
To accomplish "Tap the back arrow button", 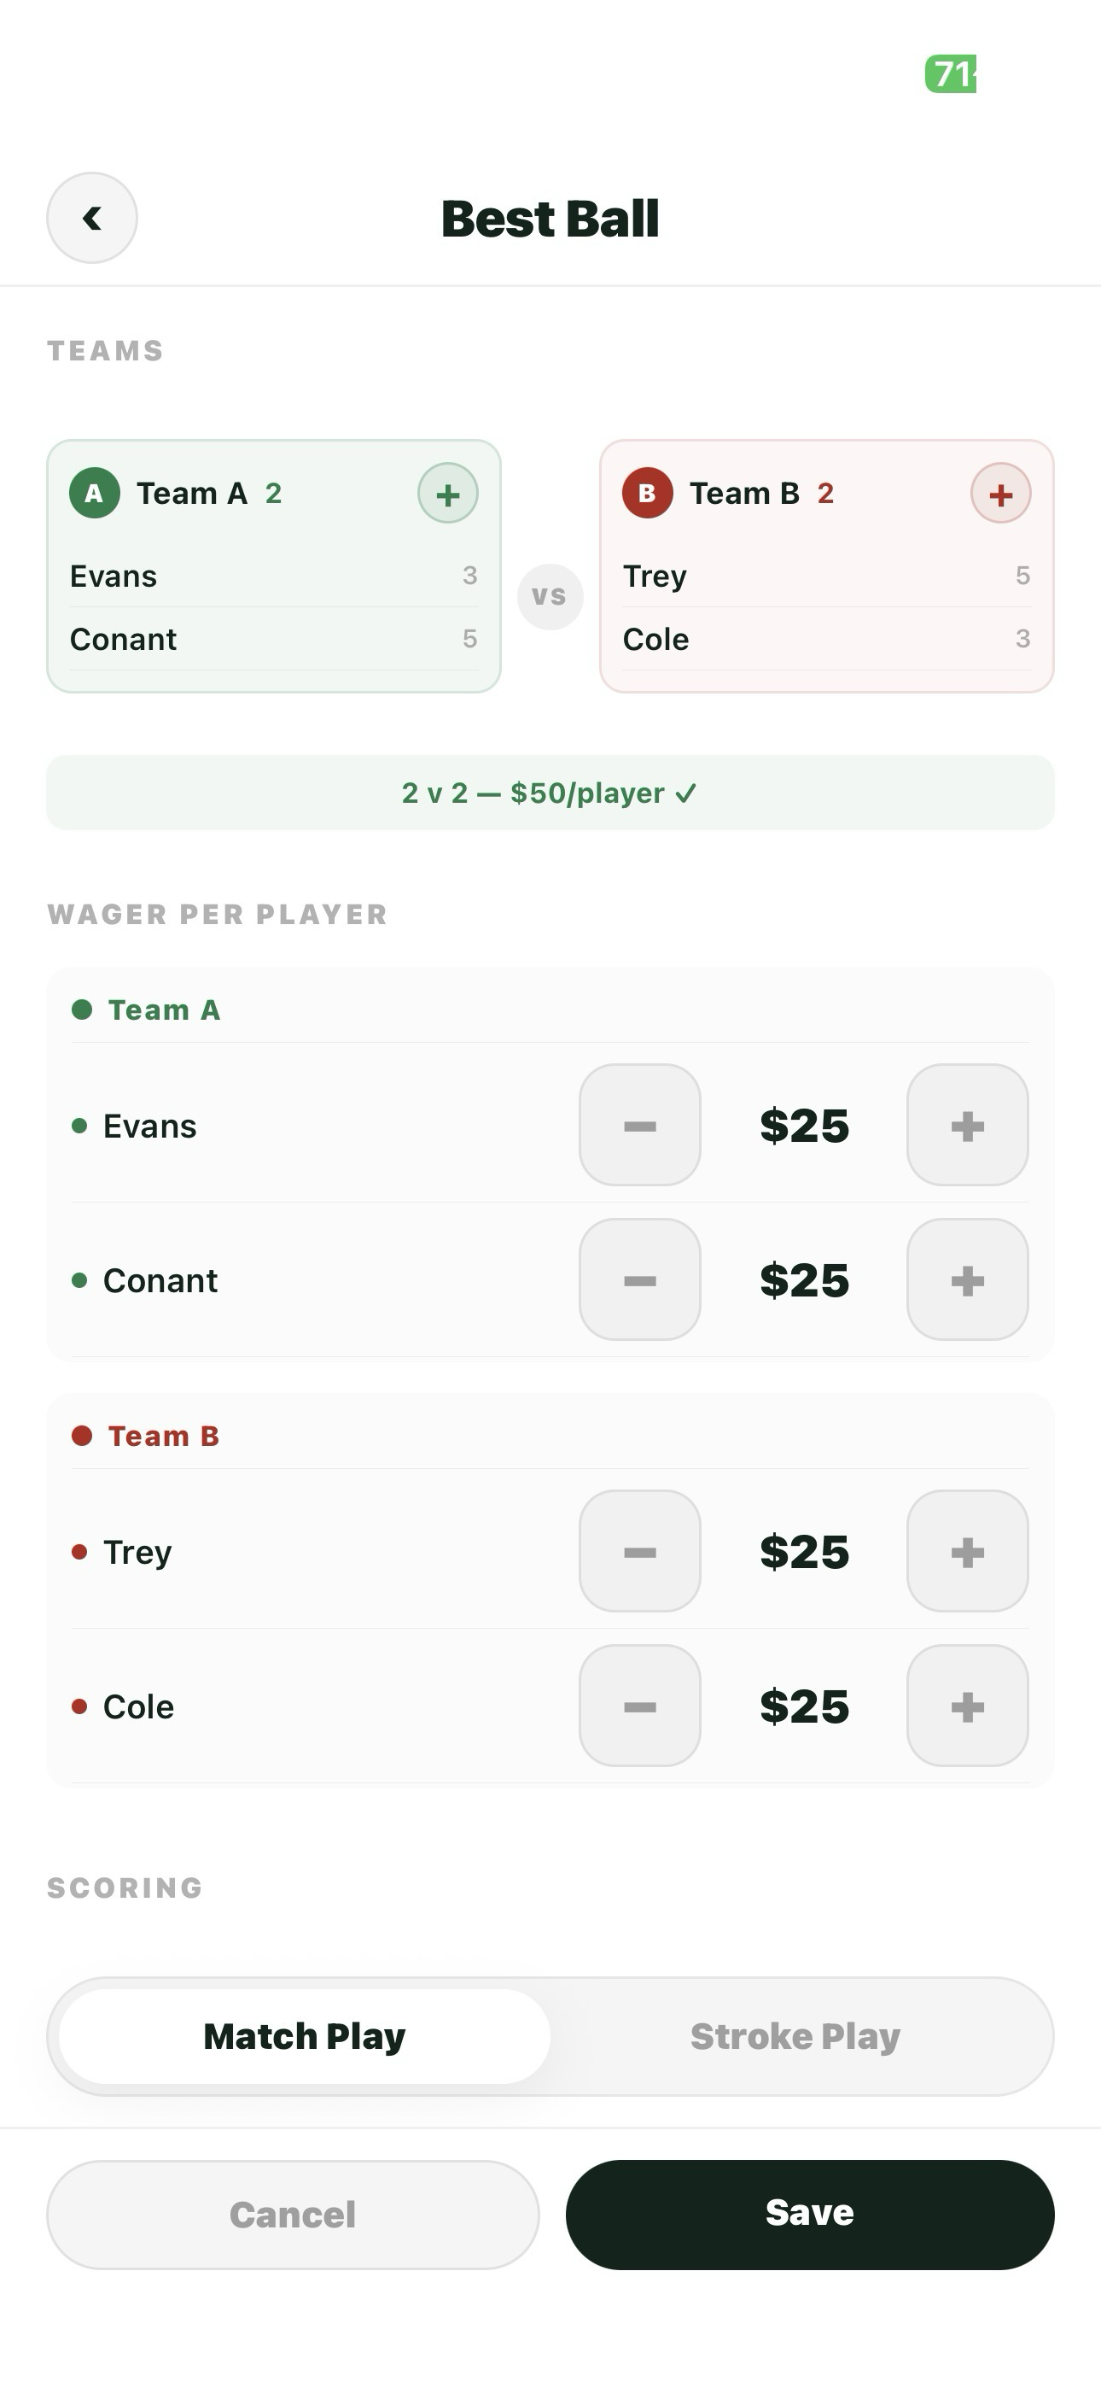I will (x=92, y=218).
